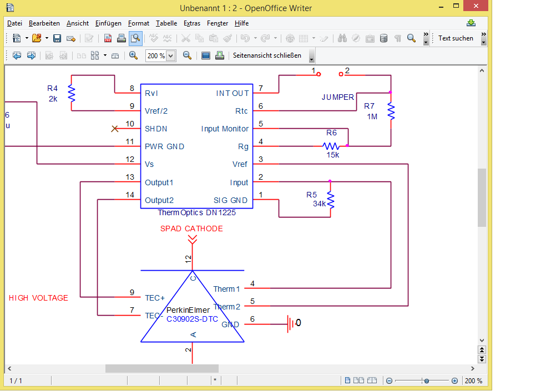The width and height of the screenshot is (546, 391).
Task: Export the document directly as PDF
Action: (x=108, y=38)
